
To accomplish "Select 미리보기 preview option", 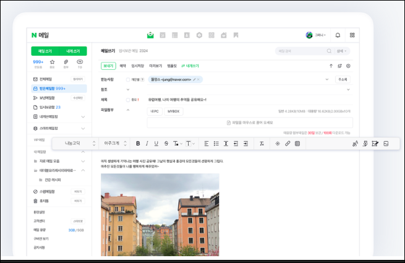I will pos(156,66).
